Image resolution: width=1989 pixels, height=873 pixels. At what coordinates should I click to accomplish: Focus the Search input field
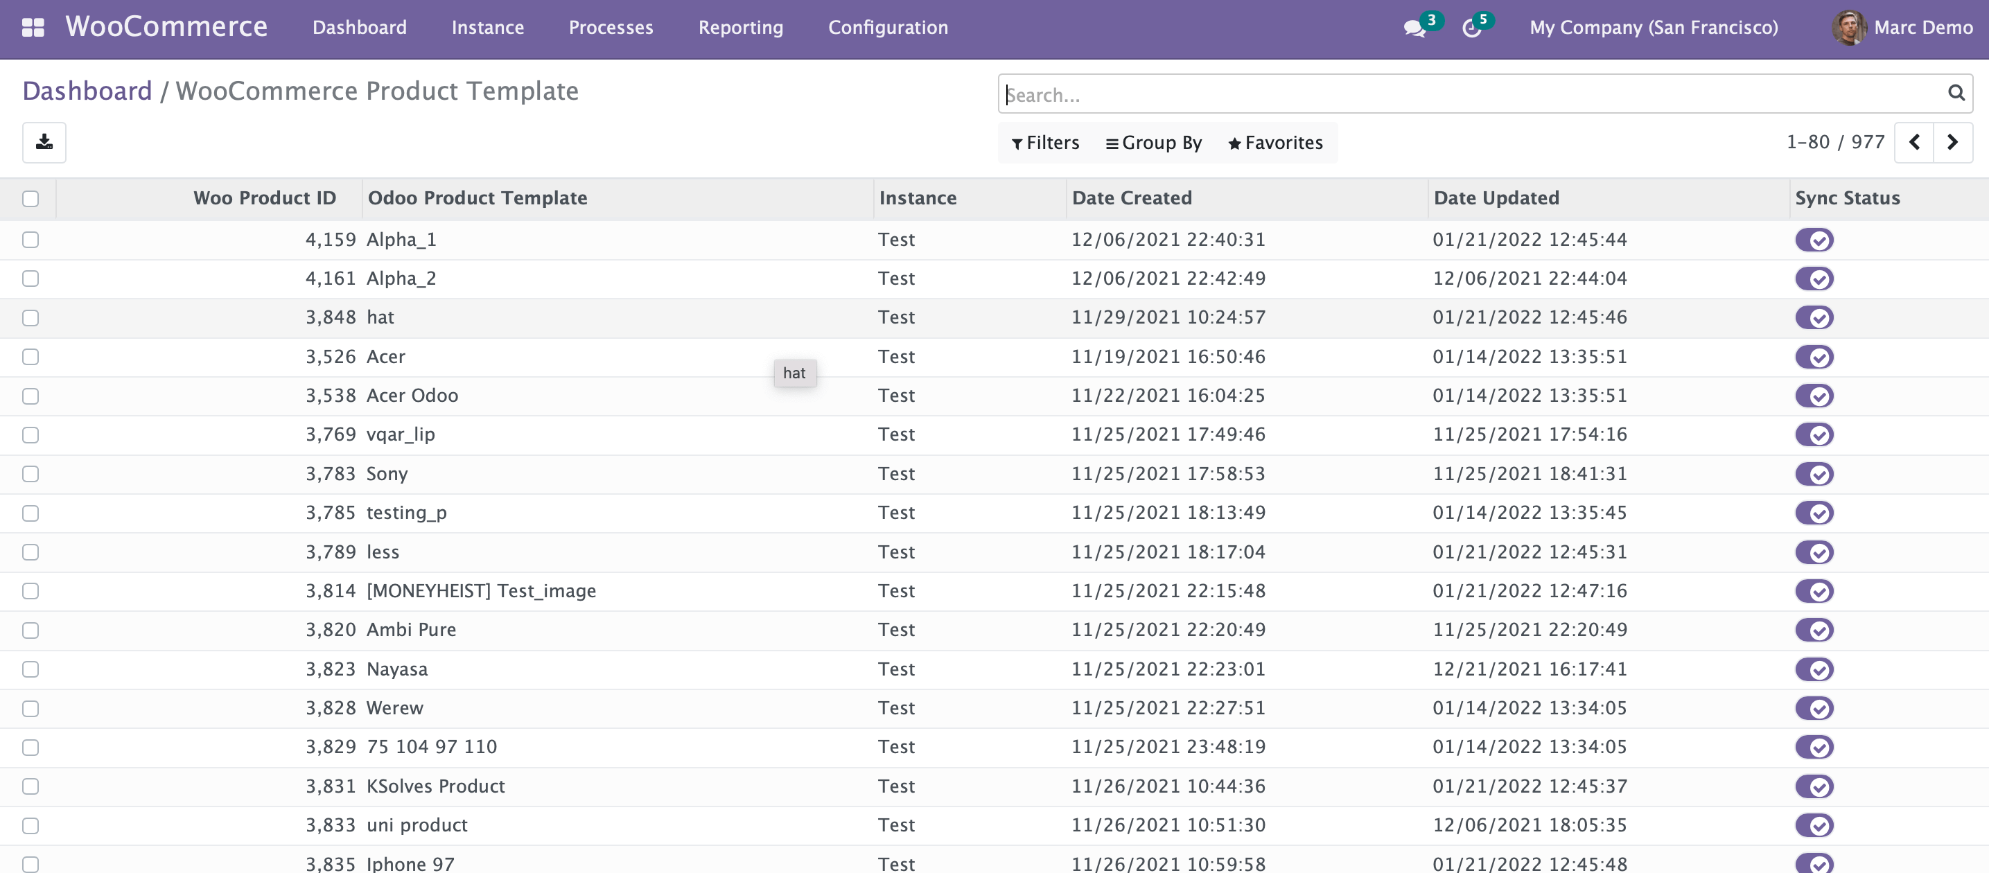(1467, 94)
